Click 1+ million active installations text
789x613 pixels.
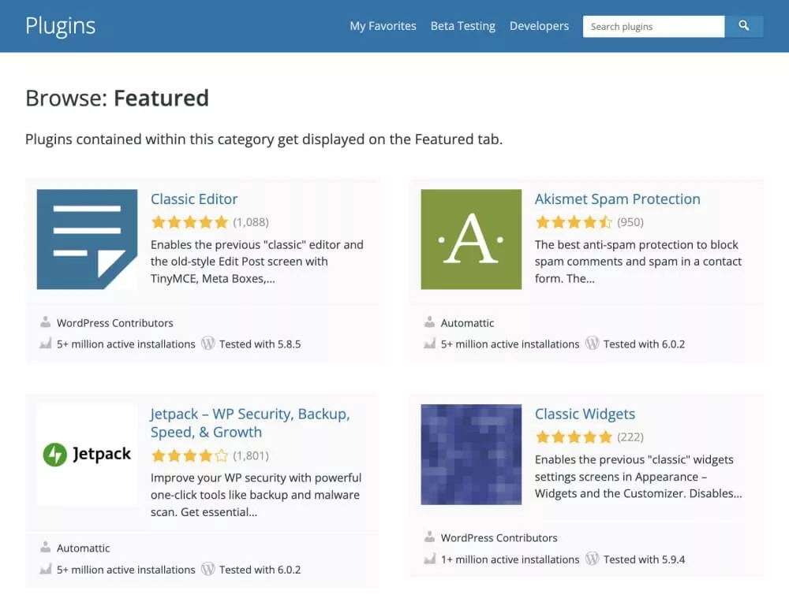tap(510, 559)
